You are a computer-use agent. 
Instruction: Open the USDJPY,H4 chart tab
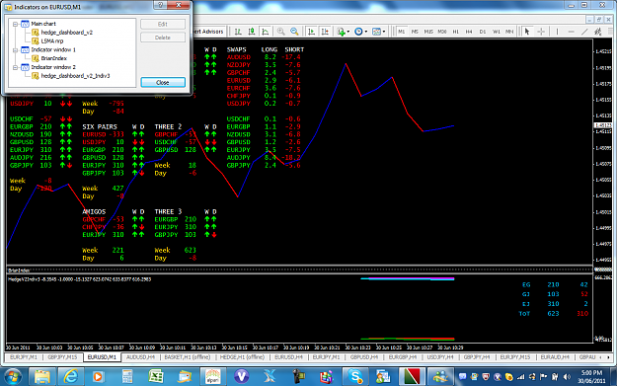440,357
